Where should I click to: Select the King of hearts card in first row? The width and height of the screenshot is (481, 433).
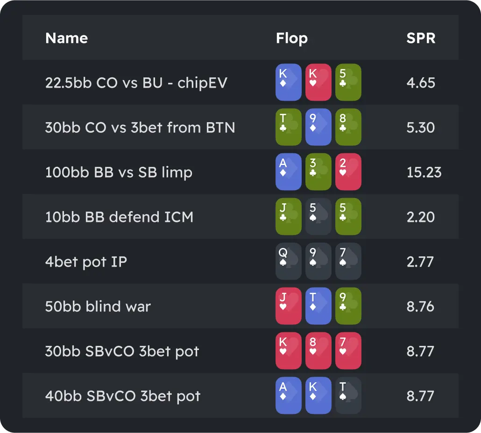tap(318, 82)
